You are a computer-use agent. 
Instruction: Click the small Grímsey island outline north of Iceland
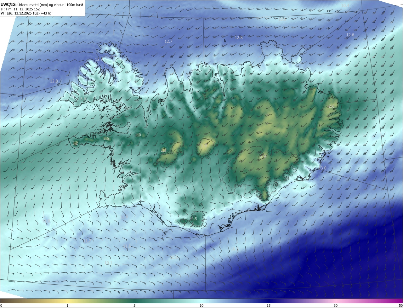[x=225, y=41]
